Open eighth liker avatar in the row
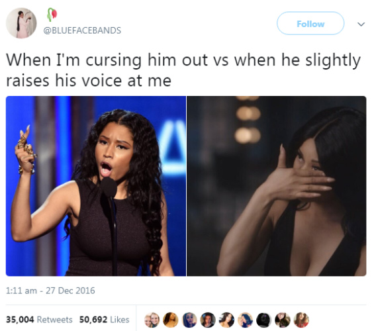376x331 pixels. [x=283, y=320]
